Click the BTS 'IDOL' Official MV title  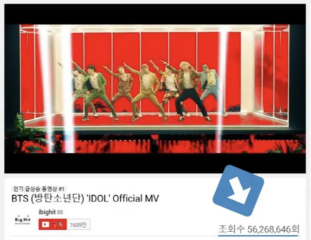tap(86, 199)
